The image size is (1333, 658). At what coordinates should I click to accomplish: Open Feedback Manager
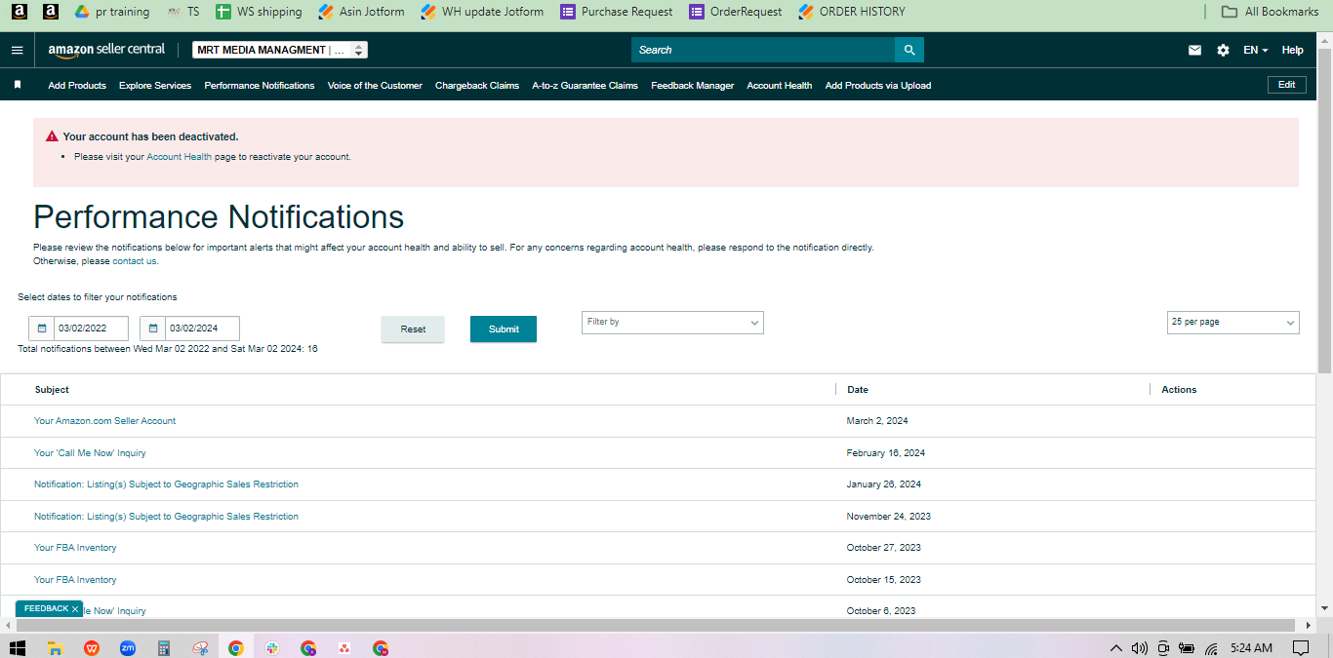click(693, 86)
